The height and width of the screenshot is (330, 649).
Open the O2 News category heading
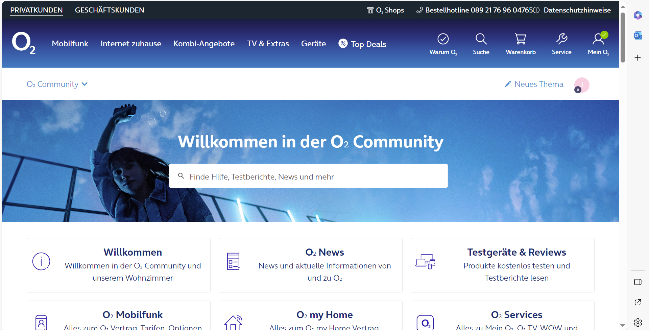click(x=324, y=252)
